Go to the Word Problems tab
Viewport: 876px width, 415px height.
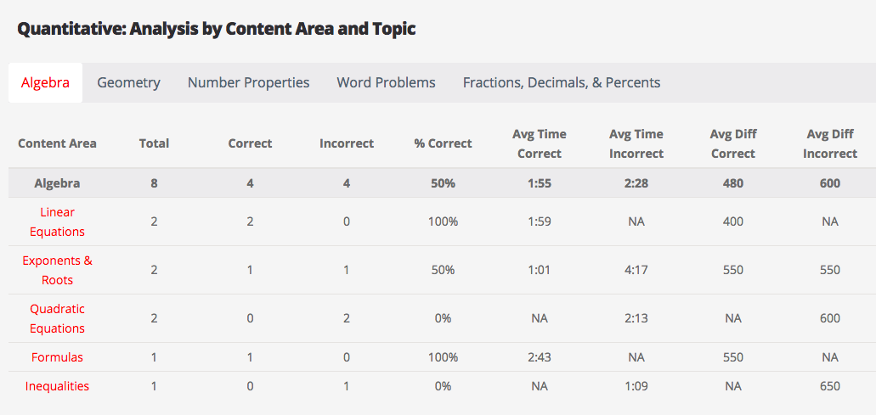pos(386,83)
